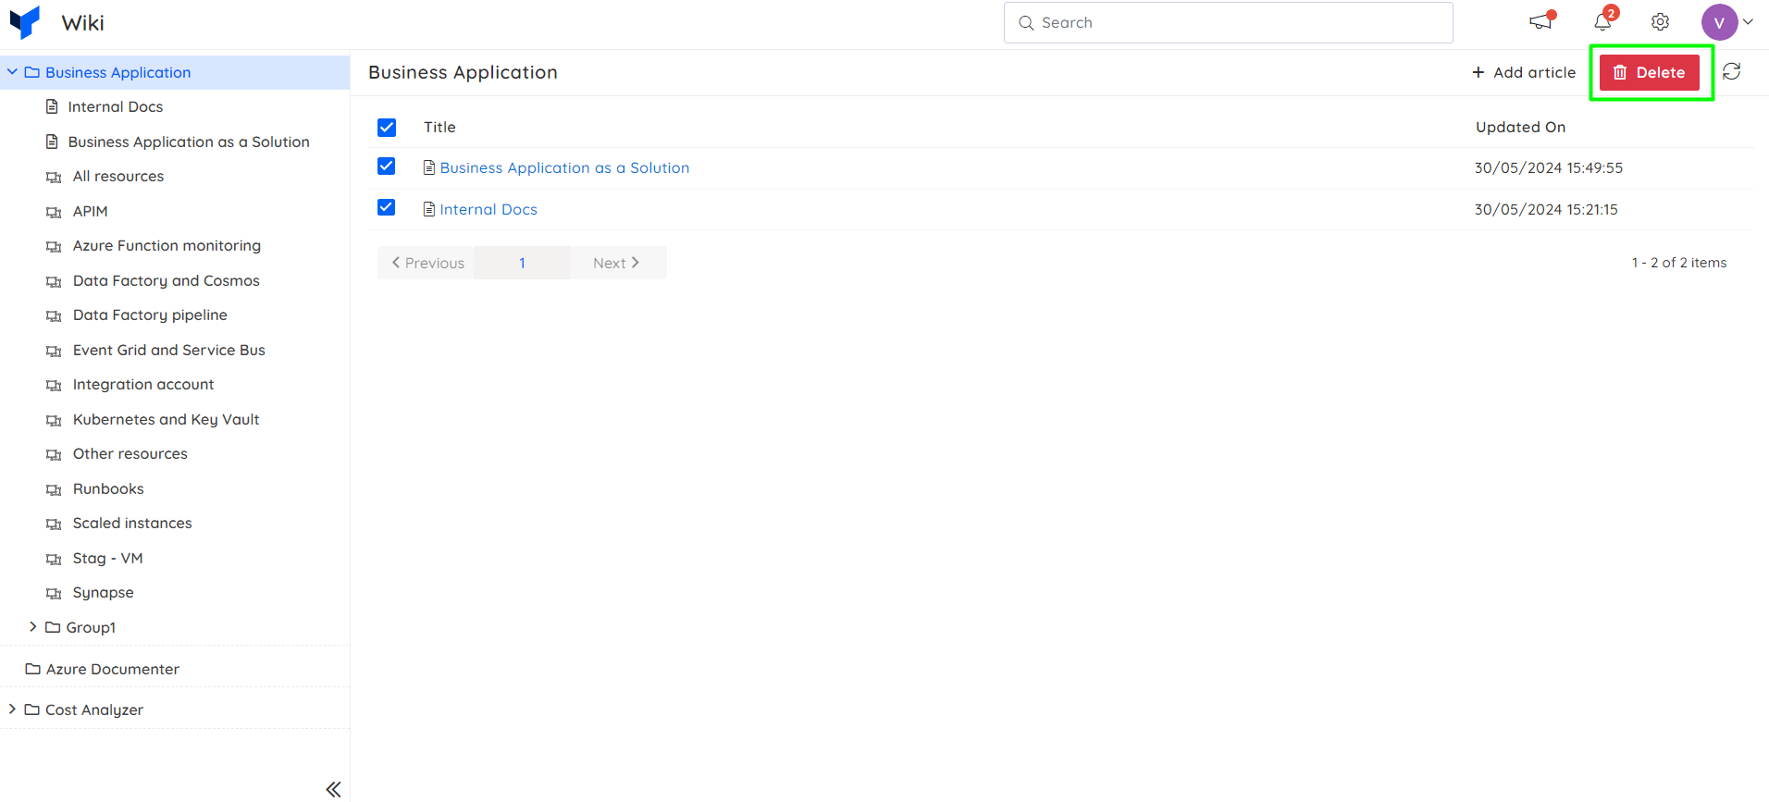Open Business Application as a Solution in sidebar

[x=189, y=142]
